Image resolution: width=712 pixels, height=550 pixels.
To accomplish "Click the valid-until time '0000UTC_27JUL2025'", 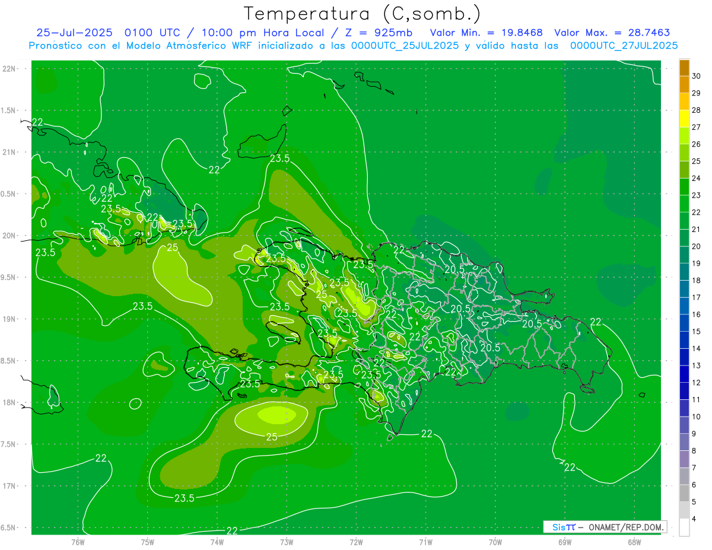I will (x=624, y=46).
